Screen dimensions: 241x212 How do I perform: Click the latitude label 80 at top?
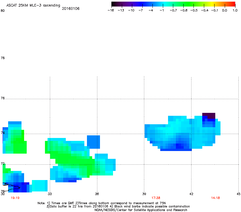tap(3, 11)
